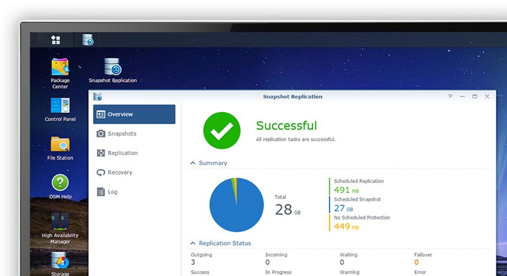Maximize the Snapshot Replication window

point(475,96)
